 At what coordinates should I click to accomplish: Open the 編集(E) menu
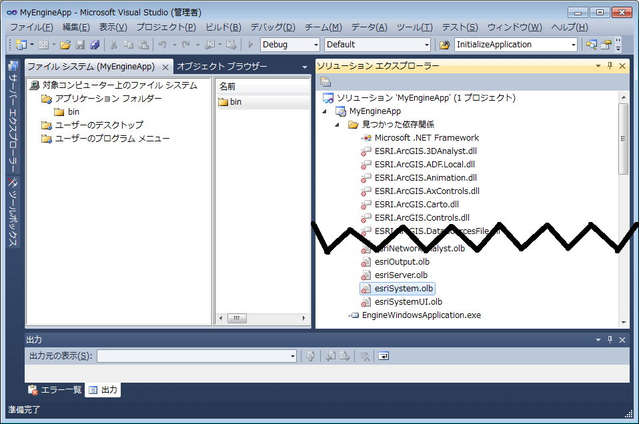76,27
